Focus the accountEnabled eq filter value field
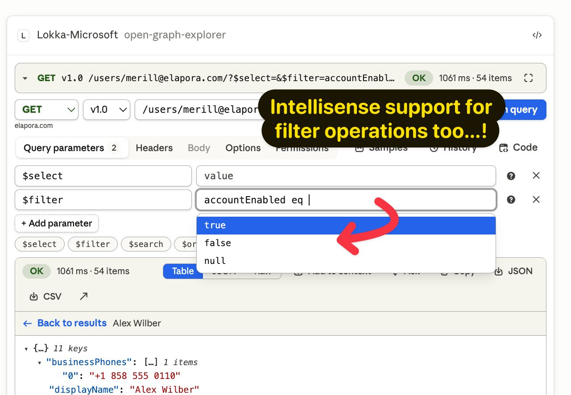This screenshot has height=395, width=571. (x=346, y=200)
